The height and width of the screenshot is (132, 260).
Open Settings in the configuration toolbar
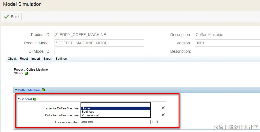pos(61,59)
